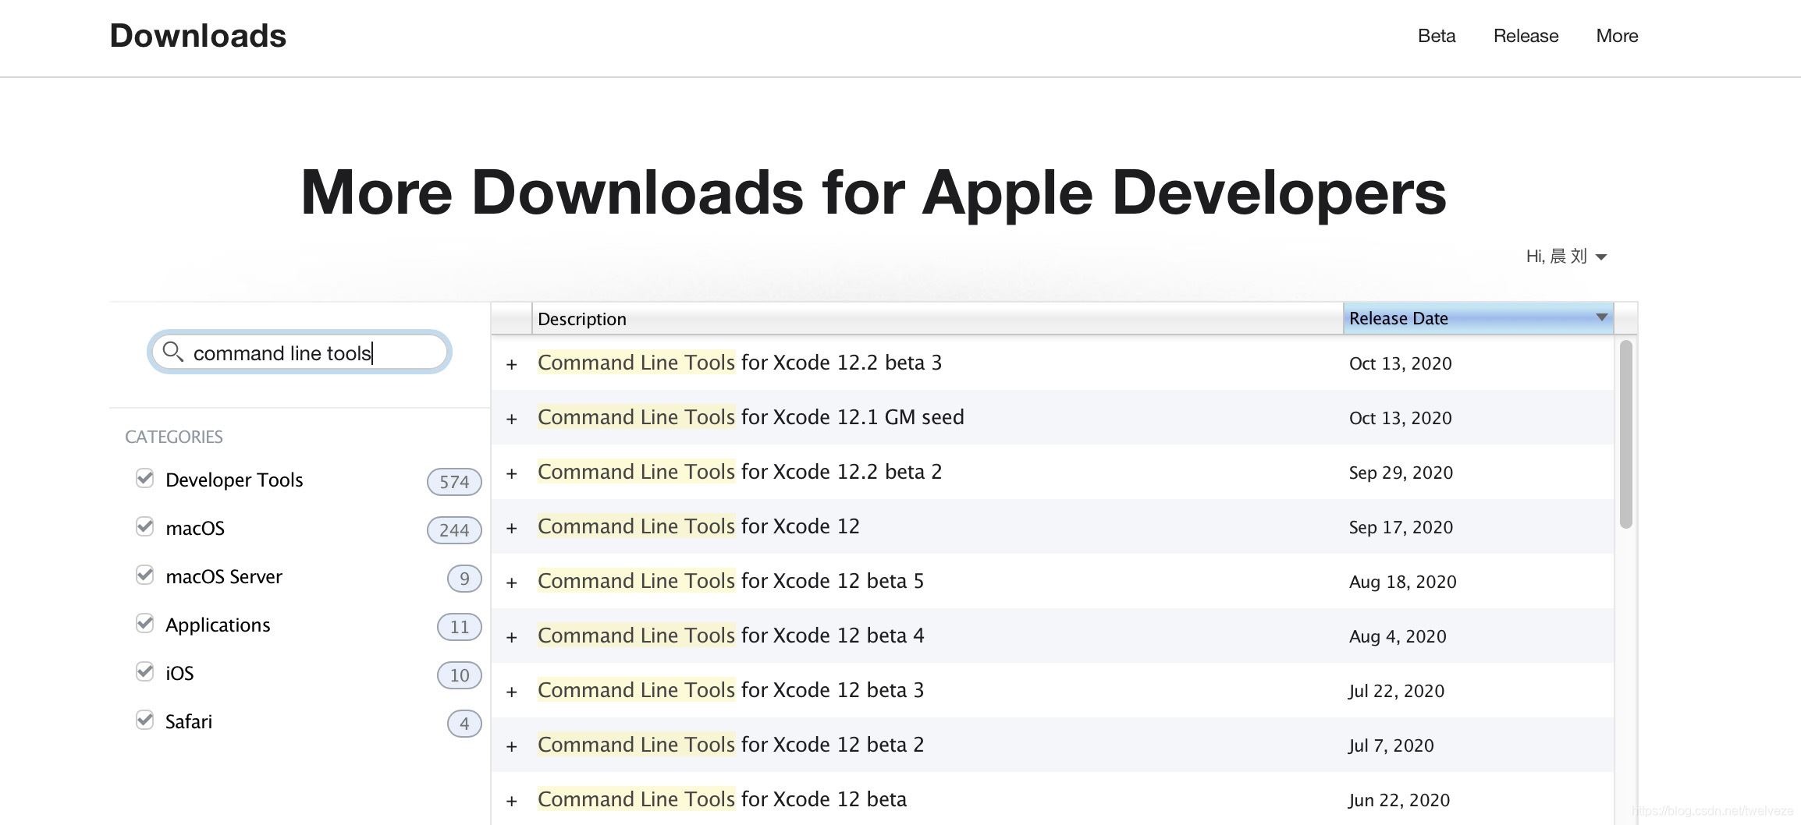This screenshot has height=825, width=1801.
Task: Expand the Xcode 12 beta 2 row
Action: [x=512, y=746]
